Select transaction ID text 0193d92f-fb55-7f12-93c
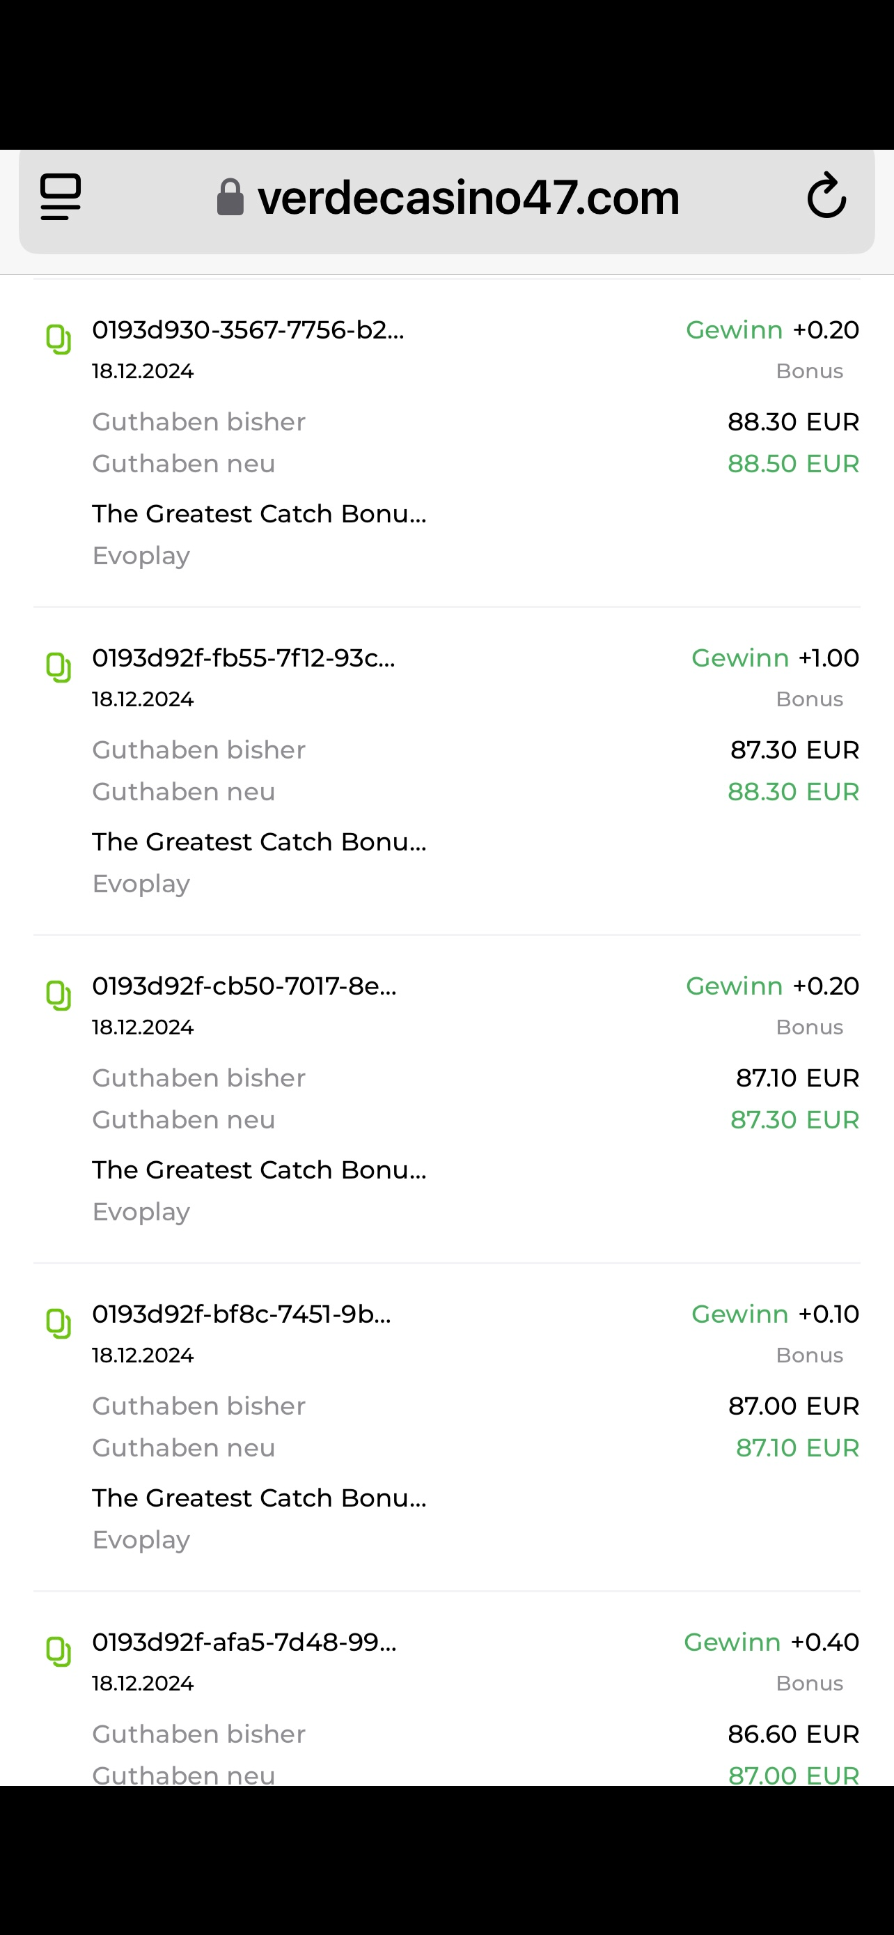This screenshot has height=1935, width=894. [243, 659]
